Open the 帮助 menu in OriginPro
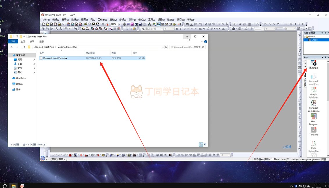329x188 pixels. (191, 20)
